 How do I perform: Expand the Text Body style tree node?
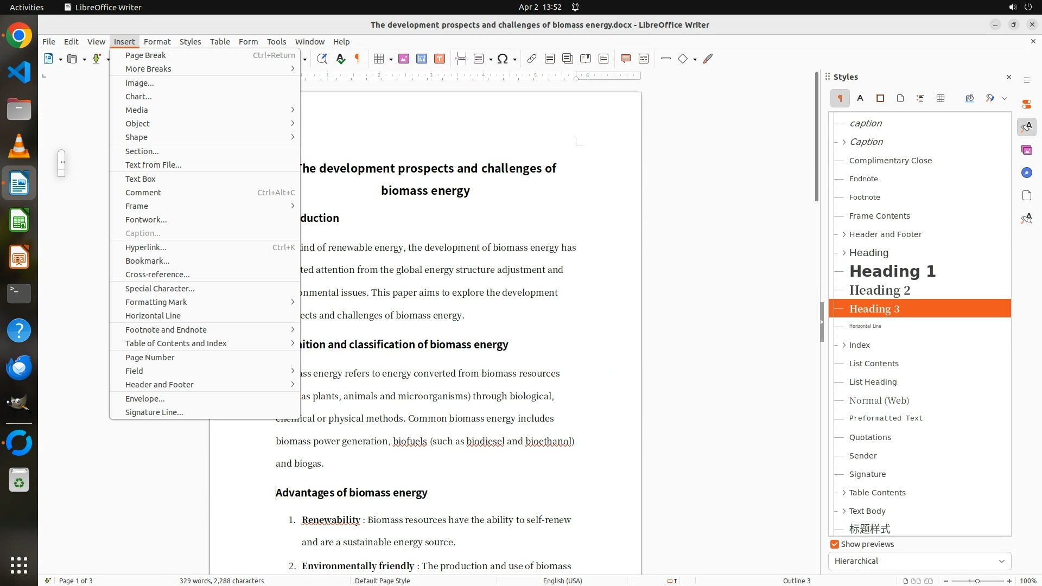point(844,511)
